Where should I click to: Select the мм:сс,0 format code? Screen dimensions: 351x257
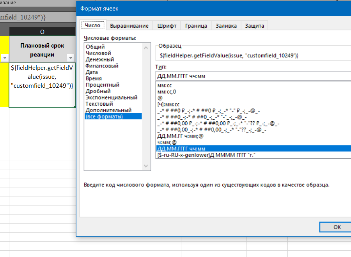(x=253, y=92)
